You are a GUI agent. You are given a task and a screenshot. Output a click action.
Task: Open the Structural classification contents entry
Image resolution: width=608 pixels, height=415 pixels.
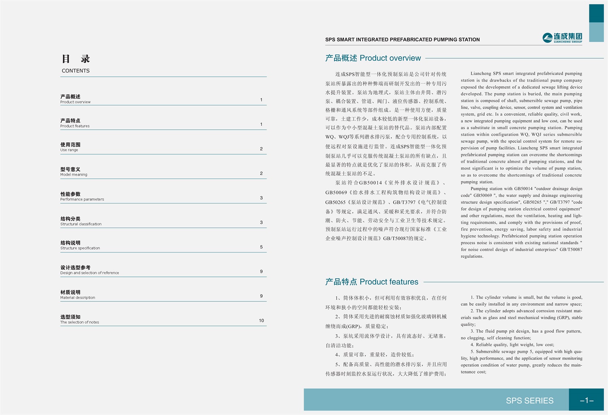[x=81, y=221]
